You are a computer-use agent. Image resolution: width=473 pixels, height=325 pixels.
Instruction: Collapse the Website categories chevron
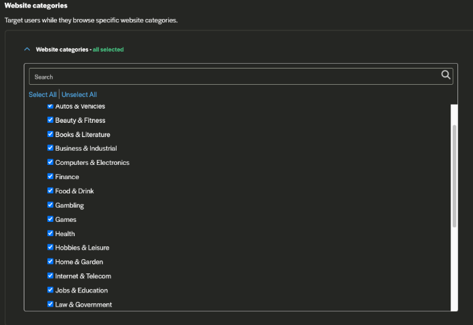[27, 50]
